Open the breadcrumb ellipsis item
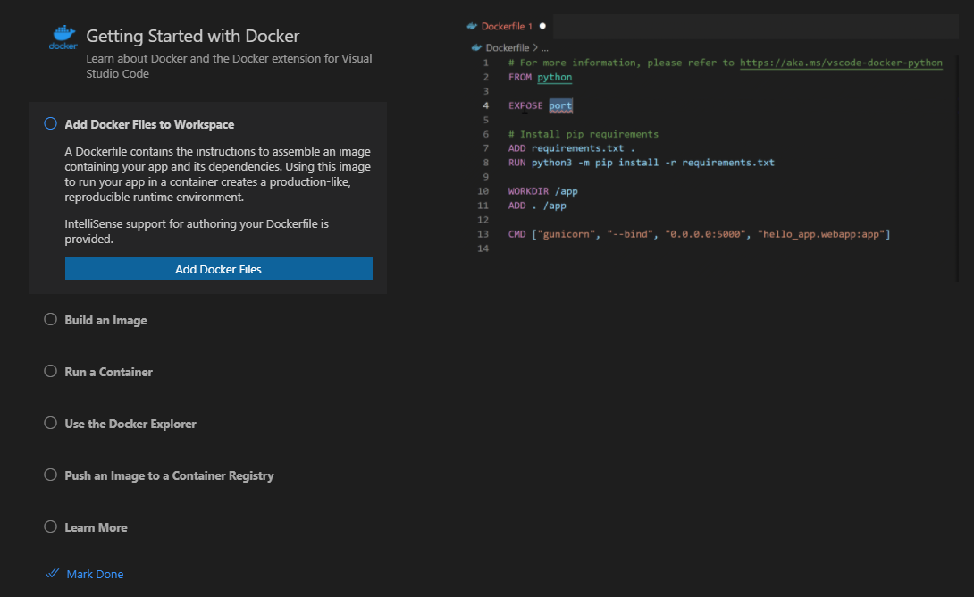This screenshot has height=597, width=974. click(545, 48)
